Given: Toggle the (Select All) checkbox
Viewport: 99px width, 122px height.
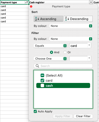Looking at the screenshot, I should pos(42,75).
